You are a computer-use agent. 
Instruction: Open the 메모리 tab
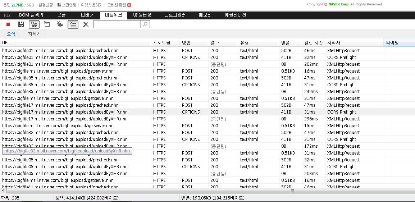[x=205, y=15]
